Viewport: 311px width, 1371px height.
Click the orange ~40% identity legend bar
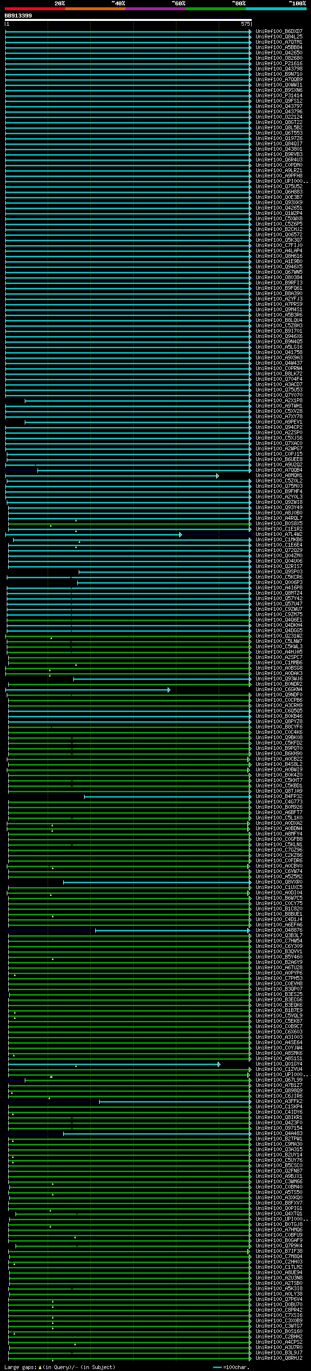pos(95,9)
